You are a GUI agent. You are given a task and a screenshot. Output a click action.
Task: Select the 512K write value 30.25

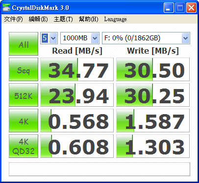coord(153,95)
